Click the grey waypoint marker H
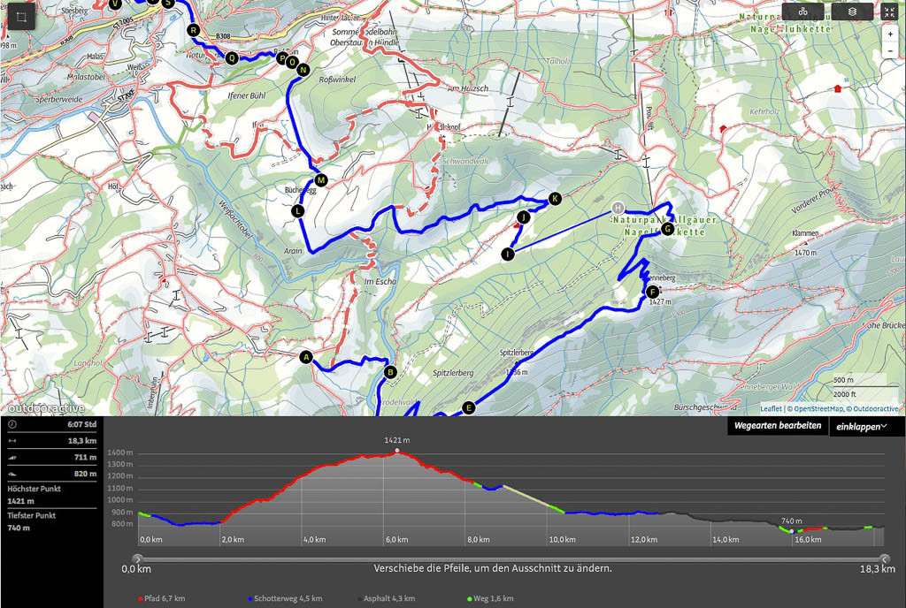 coord(618,208)
